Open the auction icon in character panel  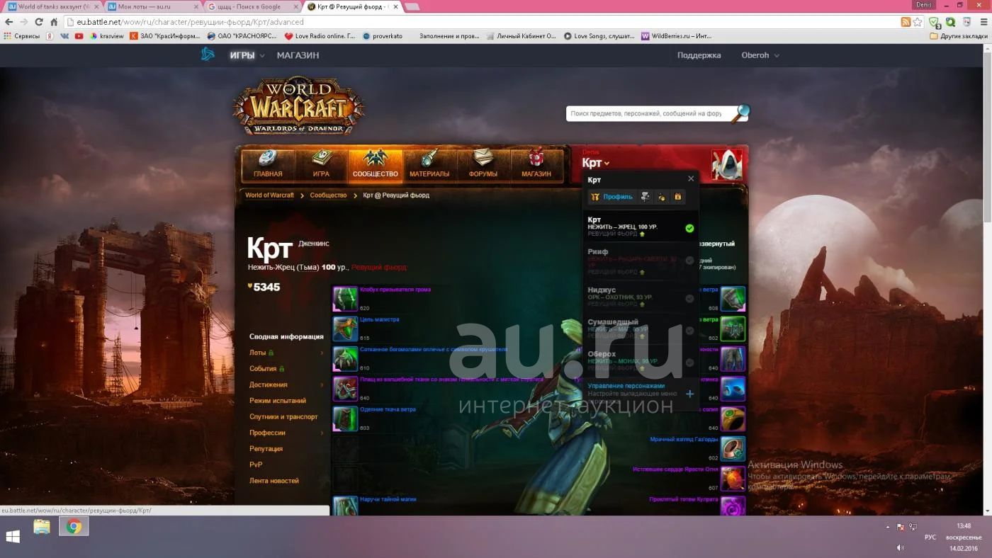click(x=645, y=197)
